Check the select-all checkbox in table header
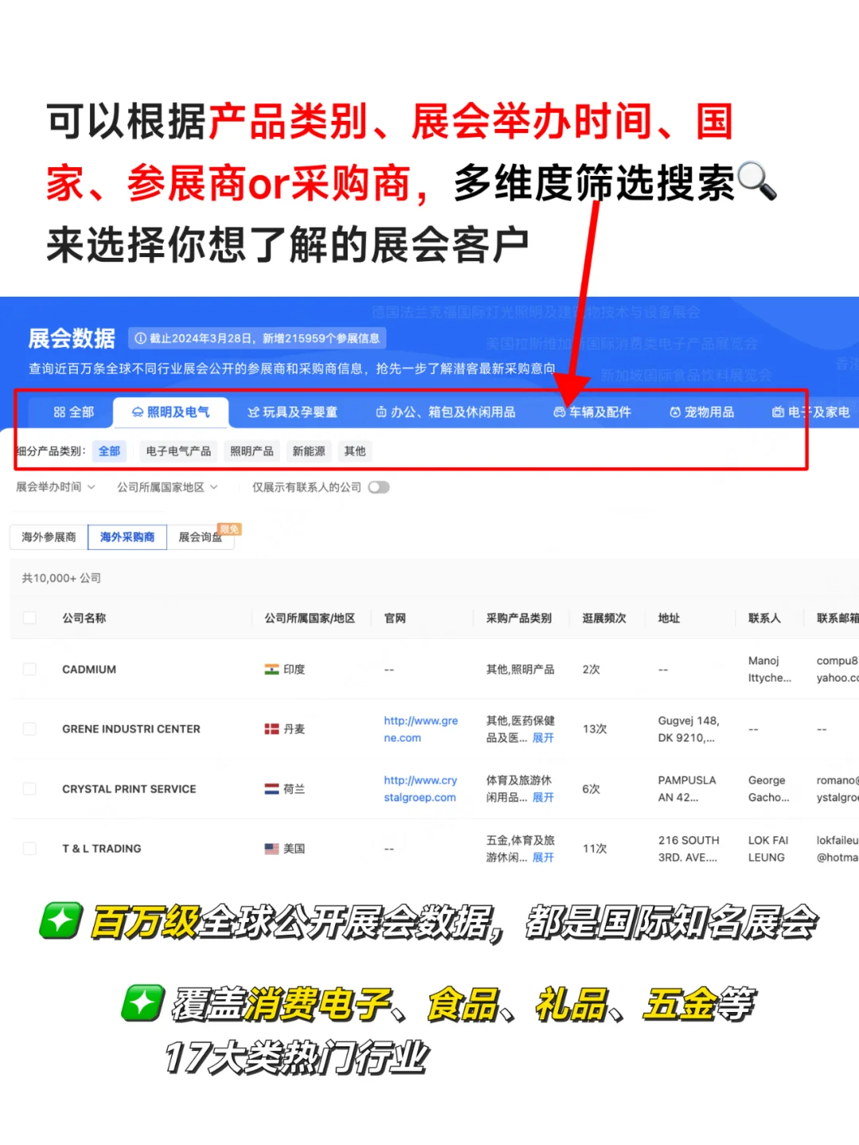The width and height of the screenshot is (859, 1145). (x=29, y=617)
